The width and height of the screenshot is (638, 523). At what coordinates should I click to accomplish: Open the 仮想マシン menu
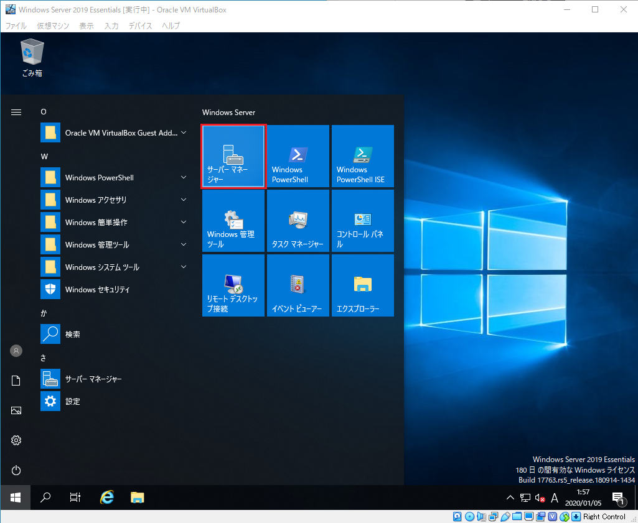coord(53,25)
